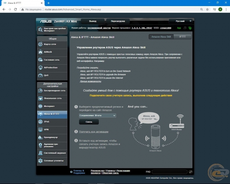Viewport: 230px width, 184px height.
Task: Open the IPv6 sidebar icon
Action: click(x=40, y=122)
